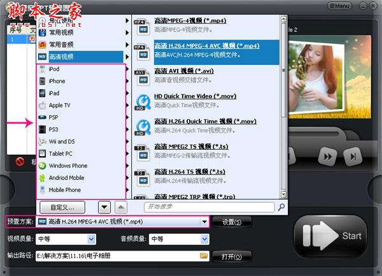Click the Apple TV icon
Screen dimensions: 382x276
pos(43,106)
